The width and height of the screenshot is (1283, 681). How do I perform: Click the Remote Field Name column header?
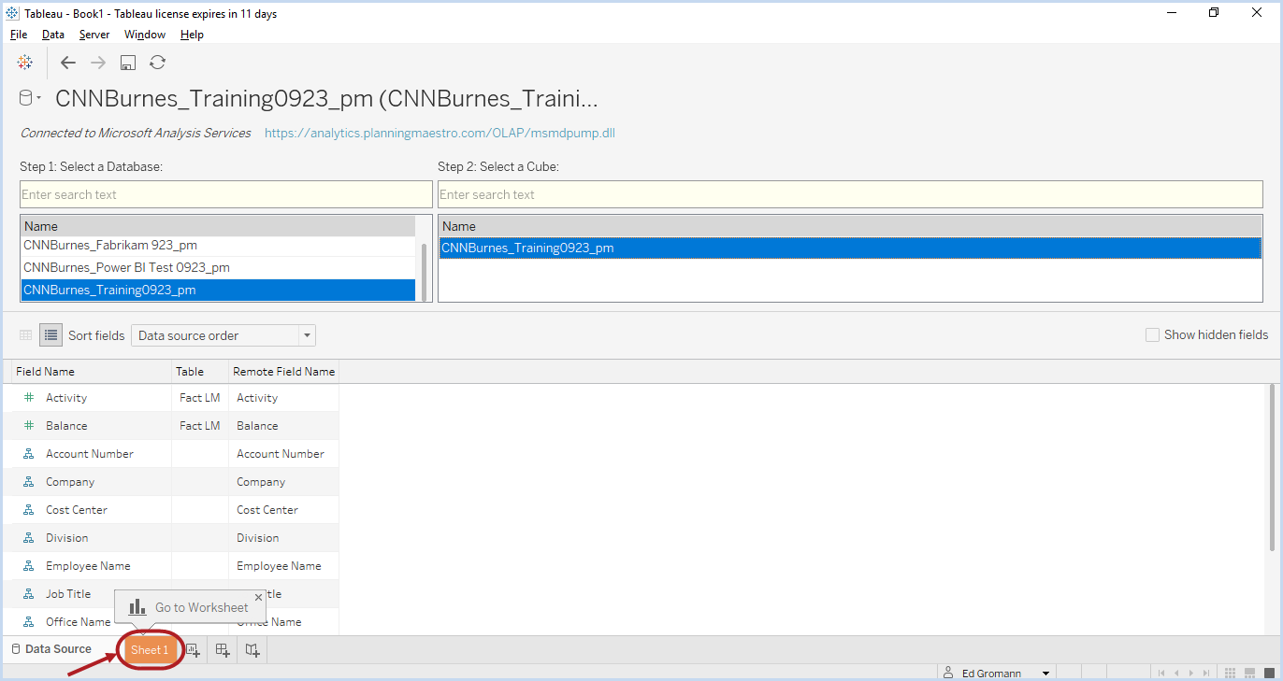coord(283,372)
